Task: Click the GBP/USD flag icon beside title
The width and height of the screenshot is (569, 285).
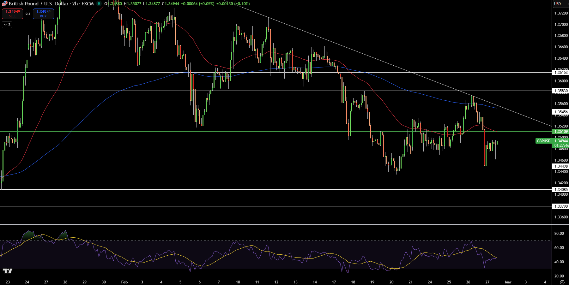Action: point(4,3)
